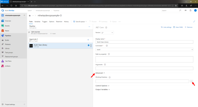Click the Path to project(s) input field
The image size is (198, 107).
click(x=144, y=59)
